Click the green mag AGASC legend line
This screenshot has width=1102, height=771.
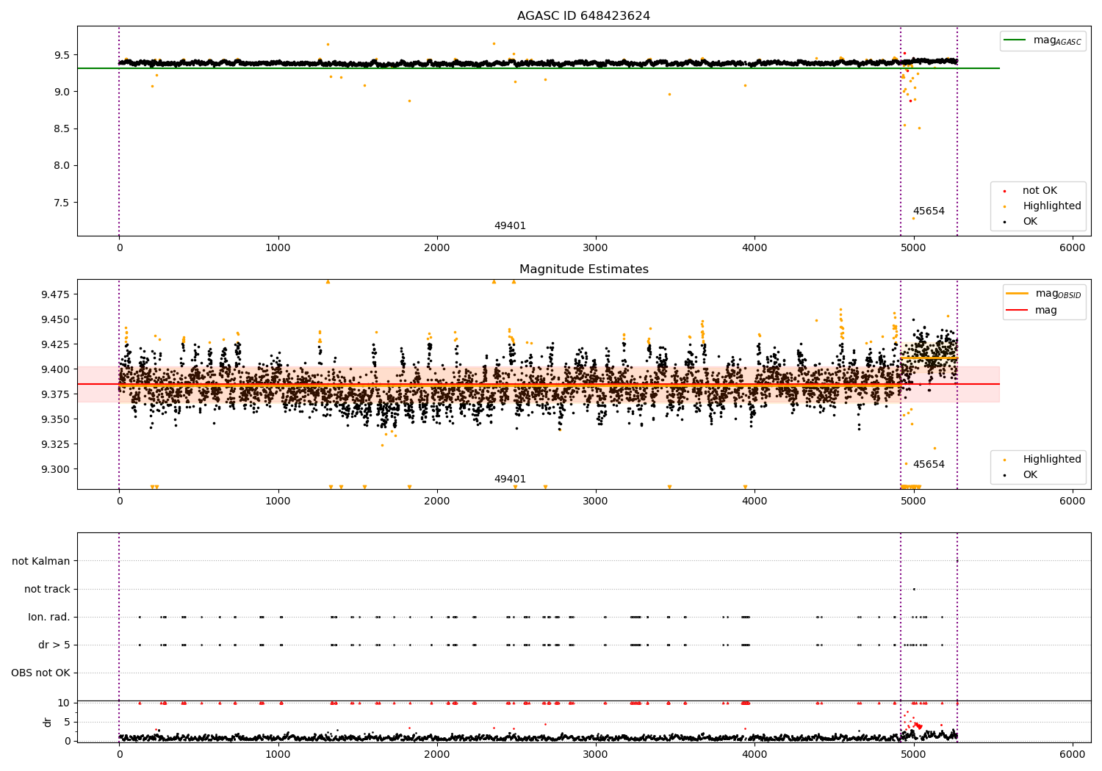1015,40
